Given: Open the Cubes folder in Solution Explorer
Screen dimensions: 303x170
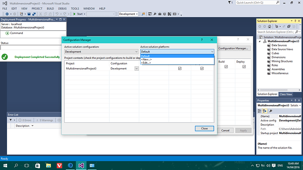Looking at the screenshot, I should click(x=275, y=53).
